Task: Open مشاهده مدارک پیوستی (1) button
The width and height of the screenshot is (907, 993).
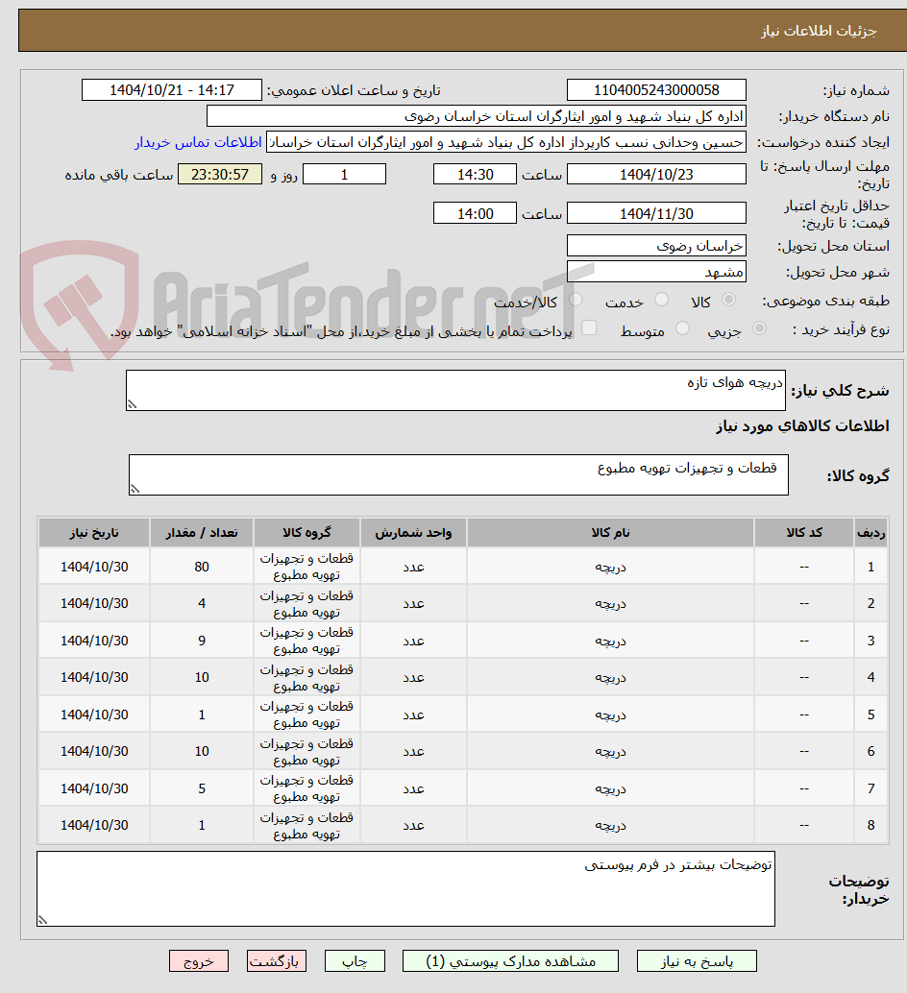Action: pyautogui.click(x=510, y=961)
